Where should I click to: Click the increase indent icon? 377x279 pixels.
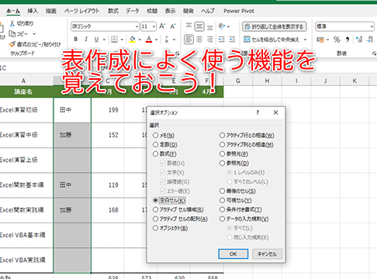point(232,40)
